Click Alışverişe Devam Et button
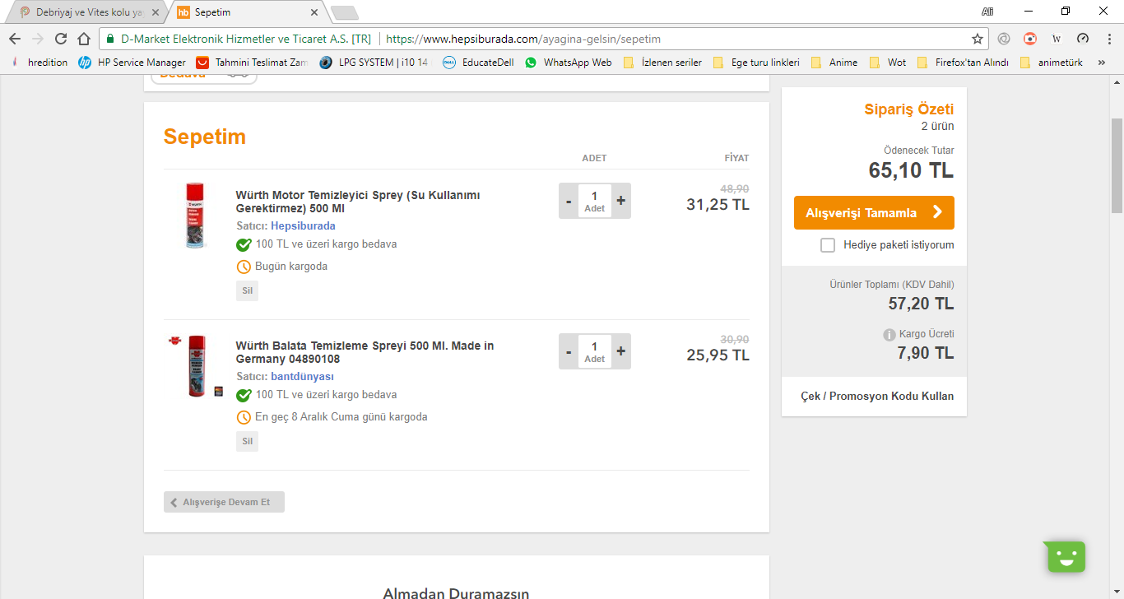This screenshot has height=599, width=1124. (x=224, y=502)
